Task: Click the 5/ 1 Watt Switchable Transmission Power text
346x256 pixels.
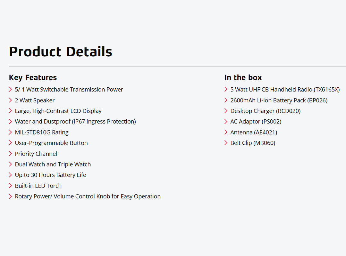Action: [69, 90]
